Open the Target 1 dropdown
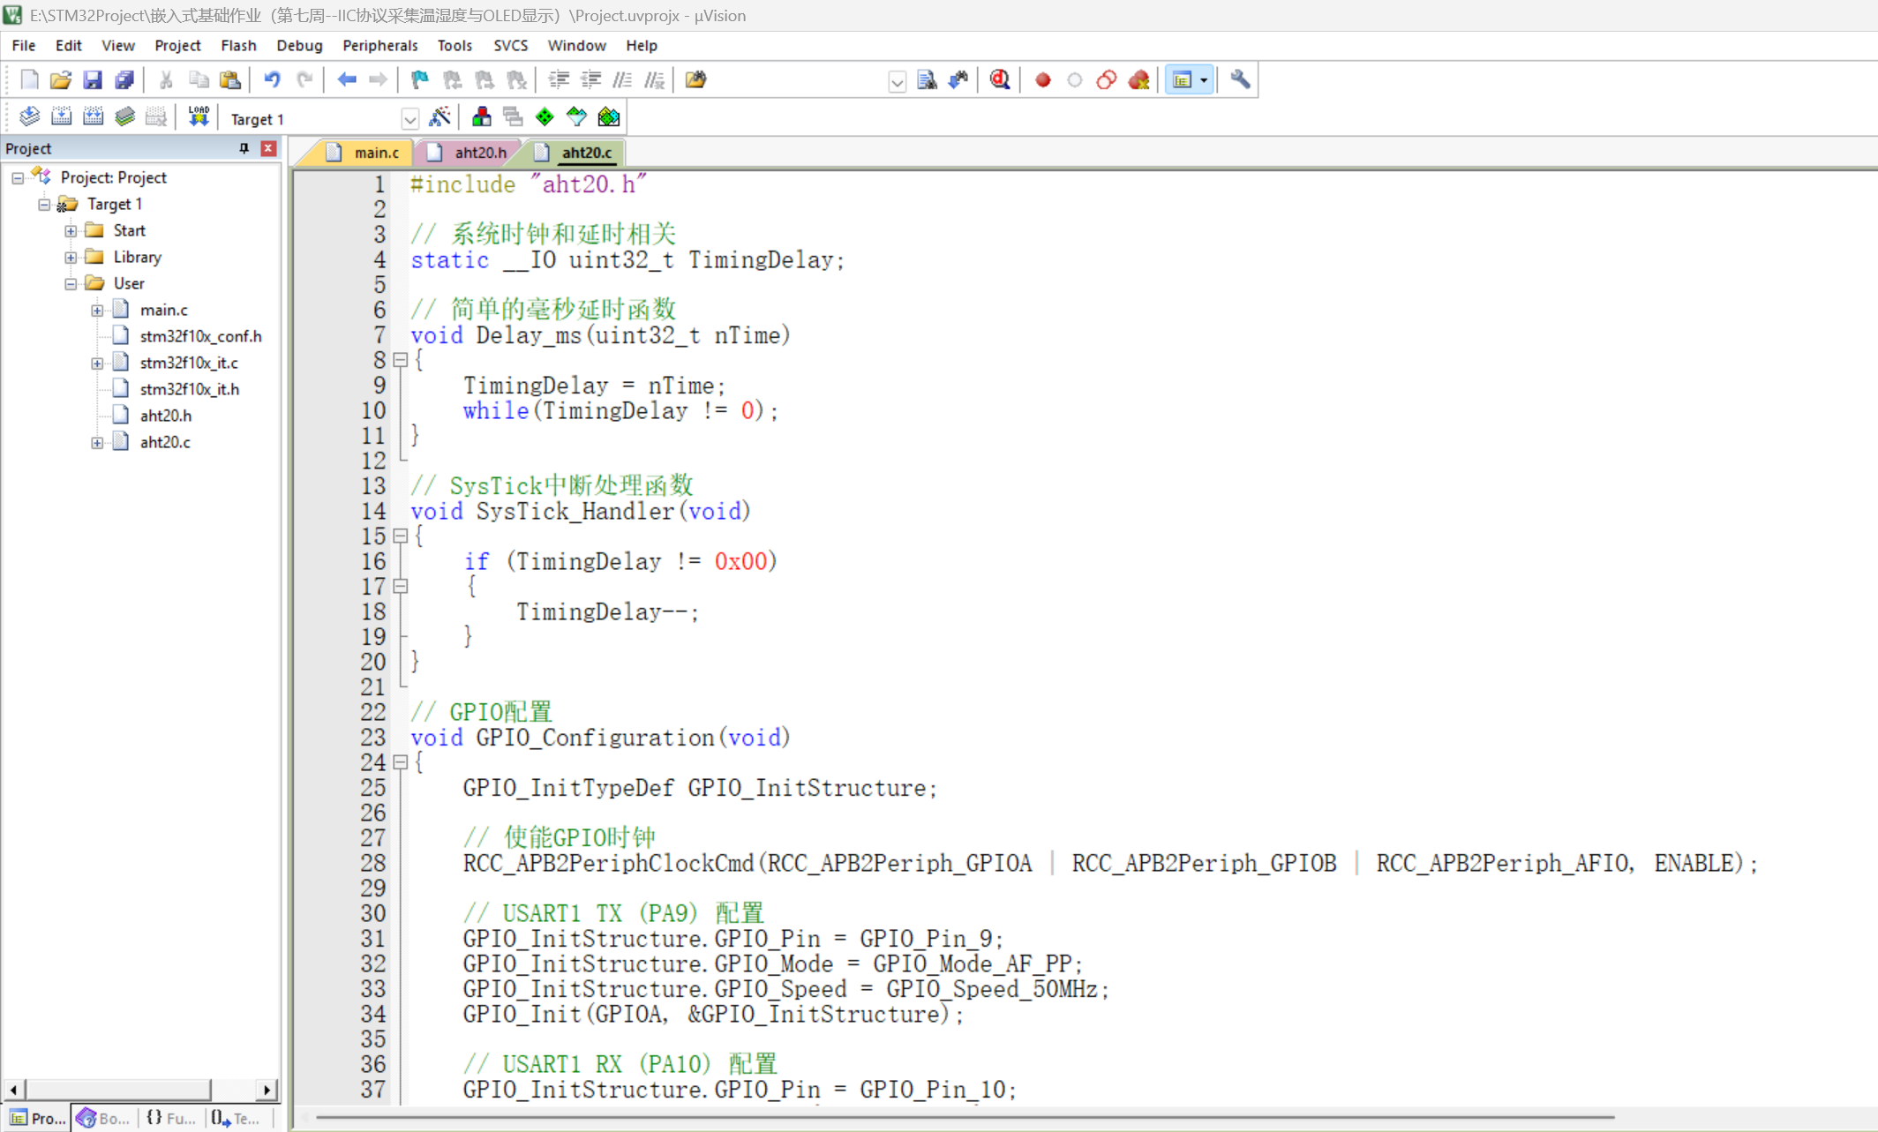 [x=409, y=119]
